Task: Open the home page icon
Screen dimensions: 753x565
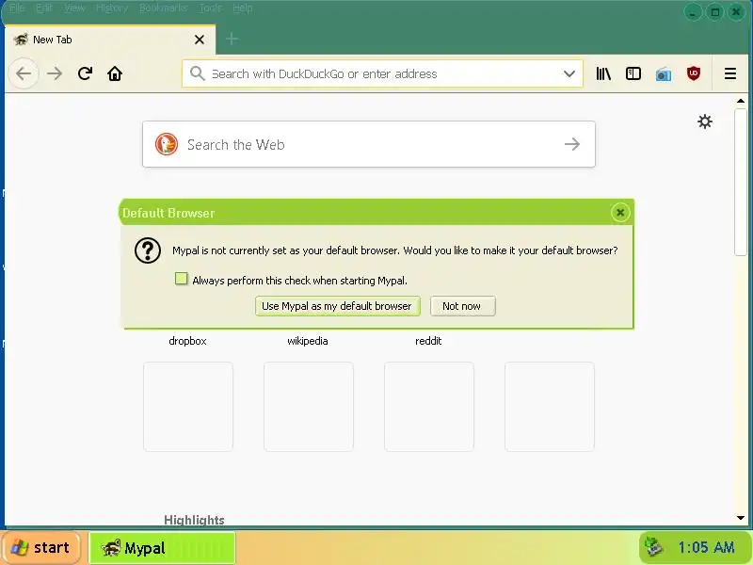Action: 115,73
